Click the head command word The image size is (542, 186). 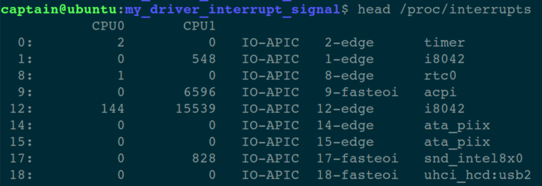point(374,10)
